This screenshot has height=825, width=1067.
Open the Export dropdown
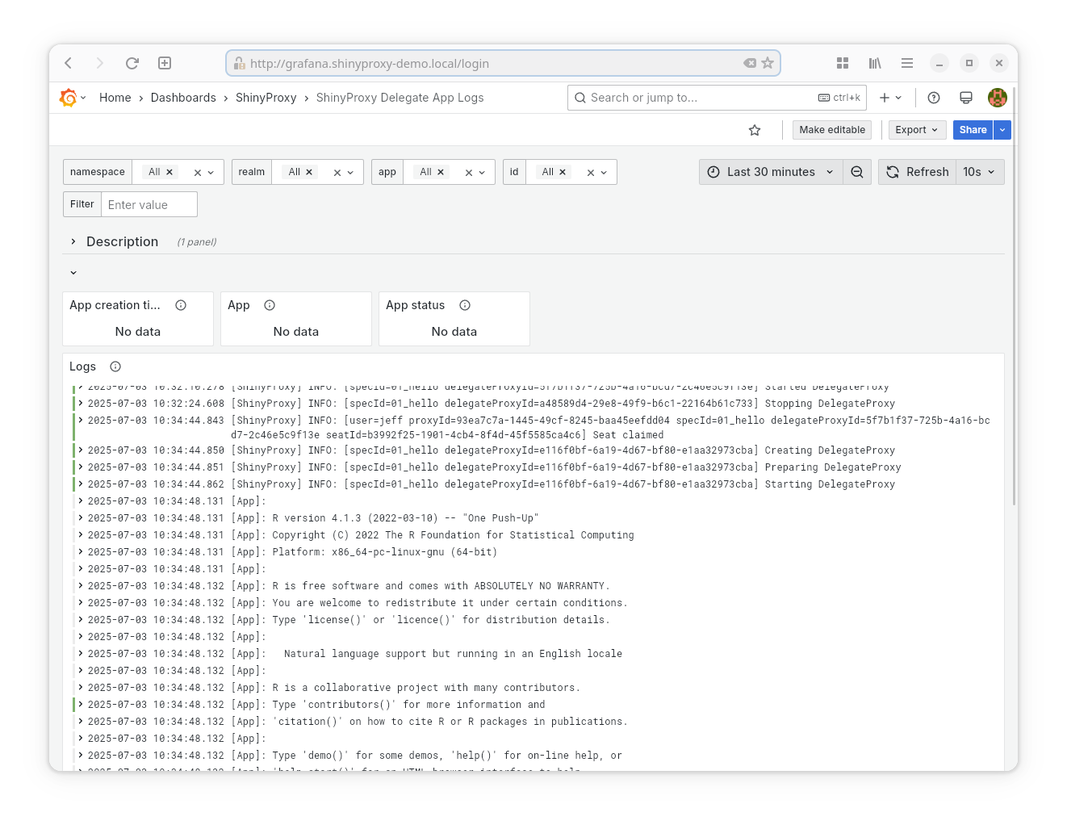click(917, 130)
